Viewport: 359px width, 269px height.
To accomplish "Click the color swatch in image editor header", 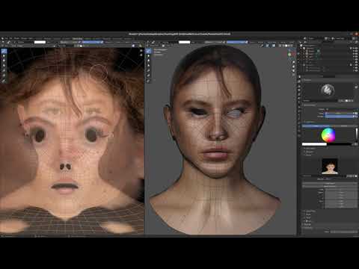I will pos(40,42).
